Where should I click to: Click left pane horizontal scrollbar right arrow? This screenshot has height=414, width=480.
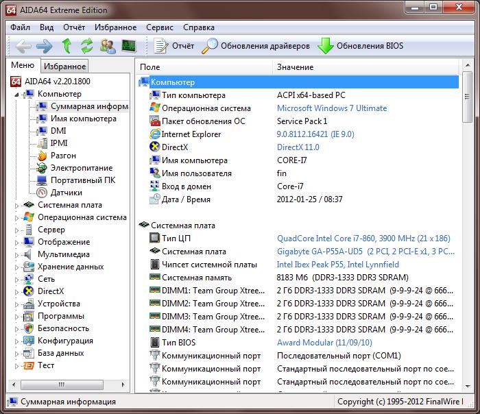click(123, 385)
